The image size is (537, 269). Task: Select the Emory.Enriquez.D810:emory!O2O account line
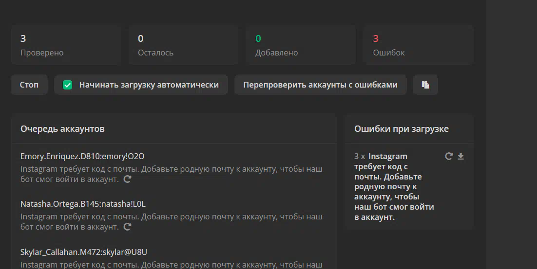click(x=82, y=156)
